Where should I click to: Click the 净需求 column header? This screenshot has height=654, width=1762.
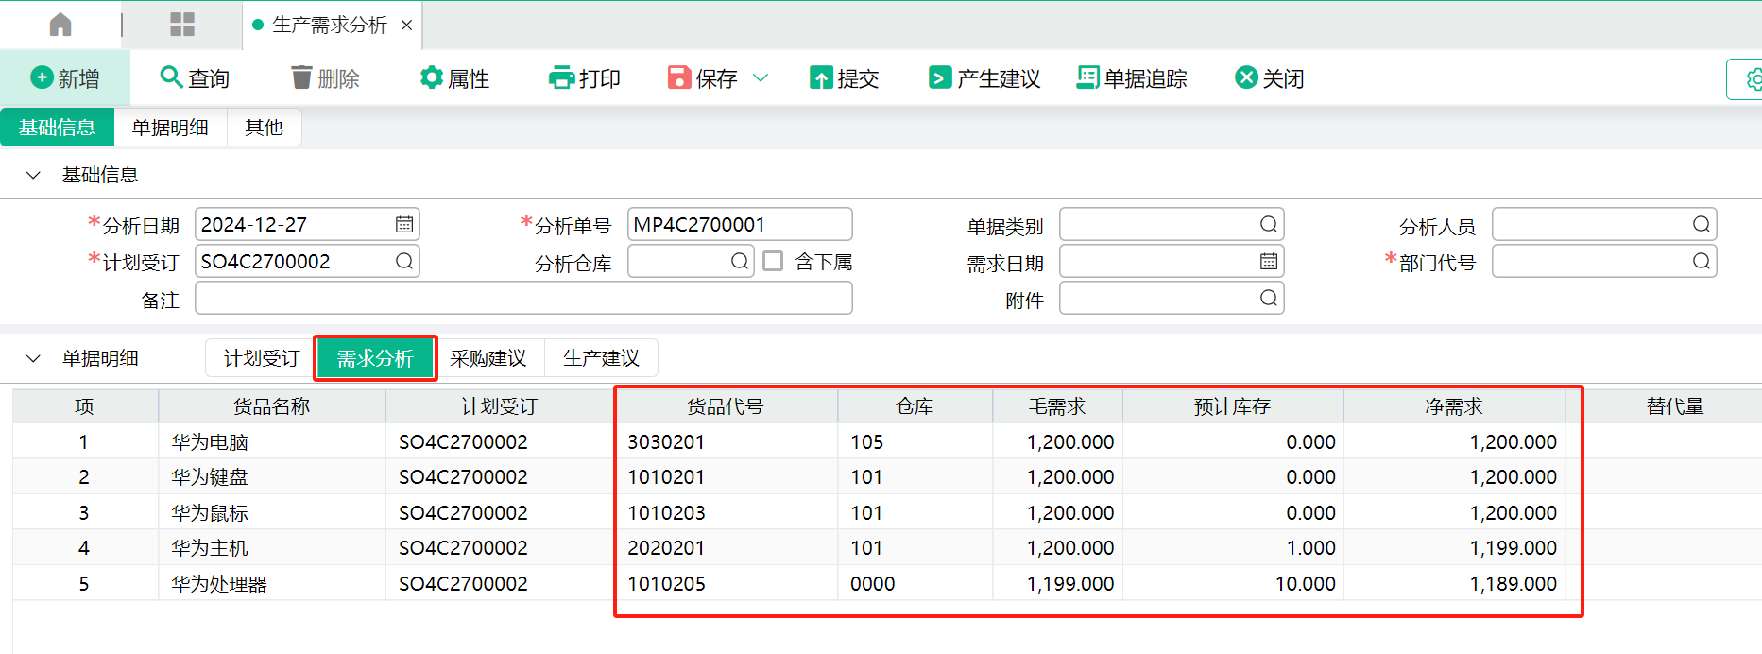coord(1454,406)
